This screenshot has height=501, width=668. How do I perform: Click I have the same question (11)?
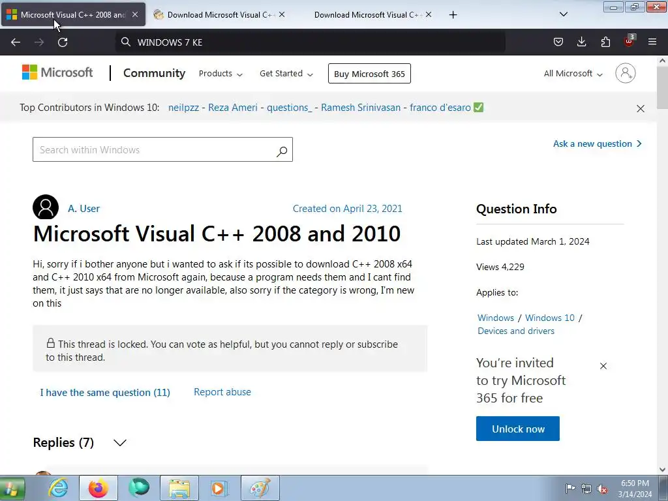click(105, 392)
